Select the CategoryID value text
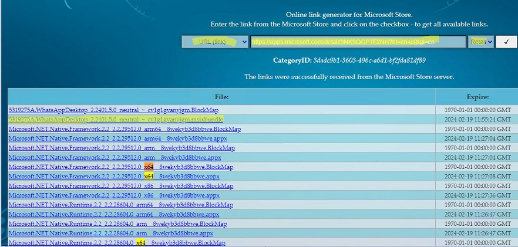This screenshot has height=247, width=518. (x=369, y=60)
